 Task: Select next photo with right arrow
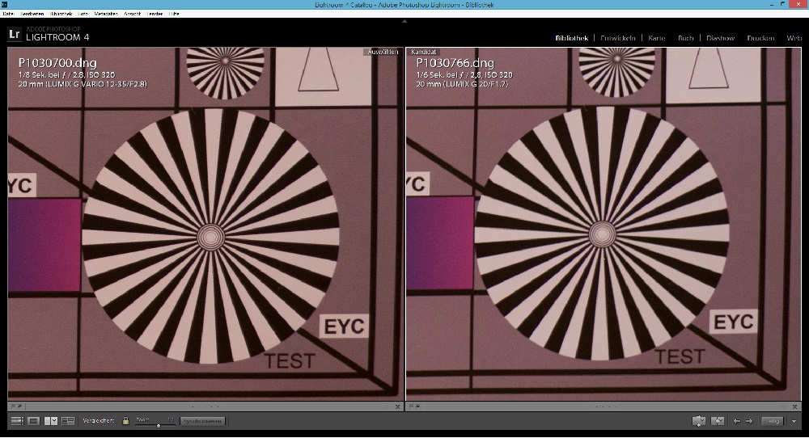click(x=748, y=421)
